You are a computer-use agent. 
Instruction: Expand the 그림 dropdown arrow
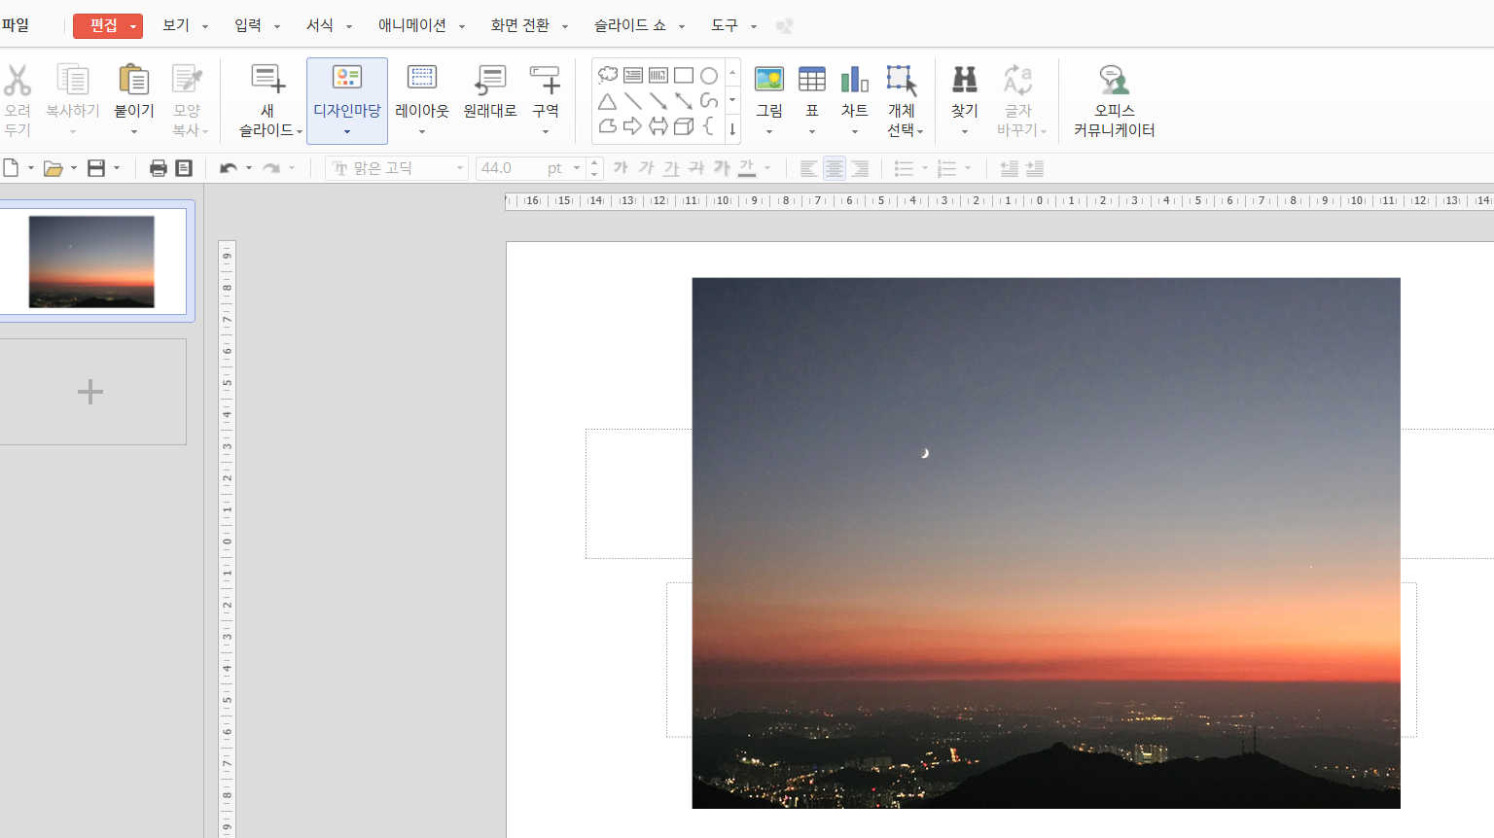click(769, 131)
